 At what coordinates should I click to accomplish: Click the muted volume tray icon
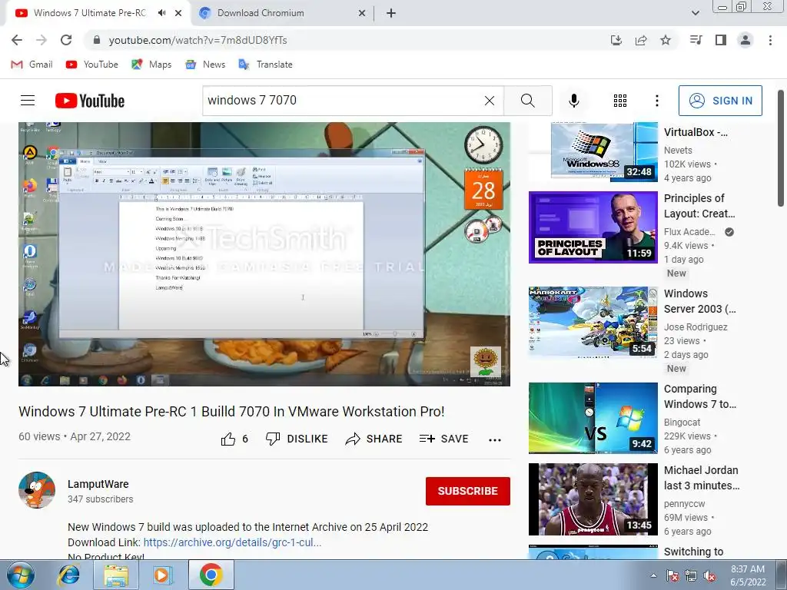pos(709,576)
